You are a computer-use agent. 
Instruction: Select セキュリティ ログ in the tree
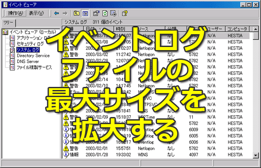coord(30,44)
